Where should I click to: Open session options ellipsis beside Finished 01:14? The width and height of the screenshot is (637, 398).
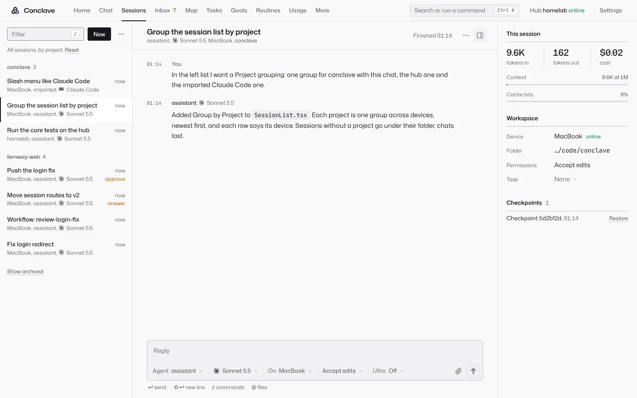point(466,35)
